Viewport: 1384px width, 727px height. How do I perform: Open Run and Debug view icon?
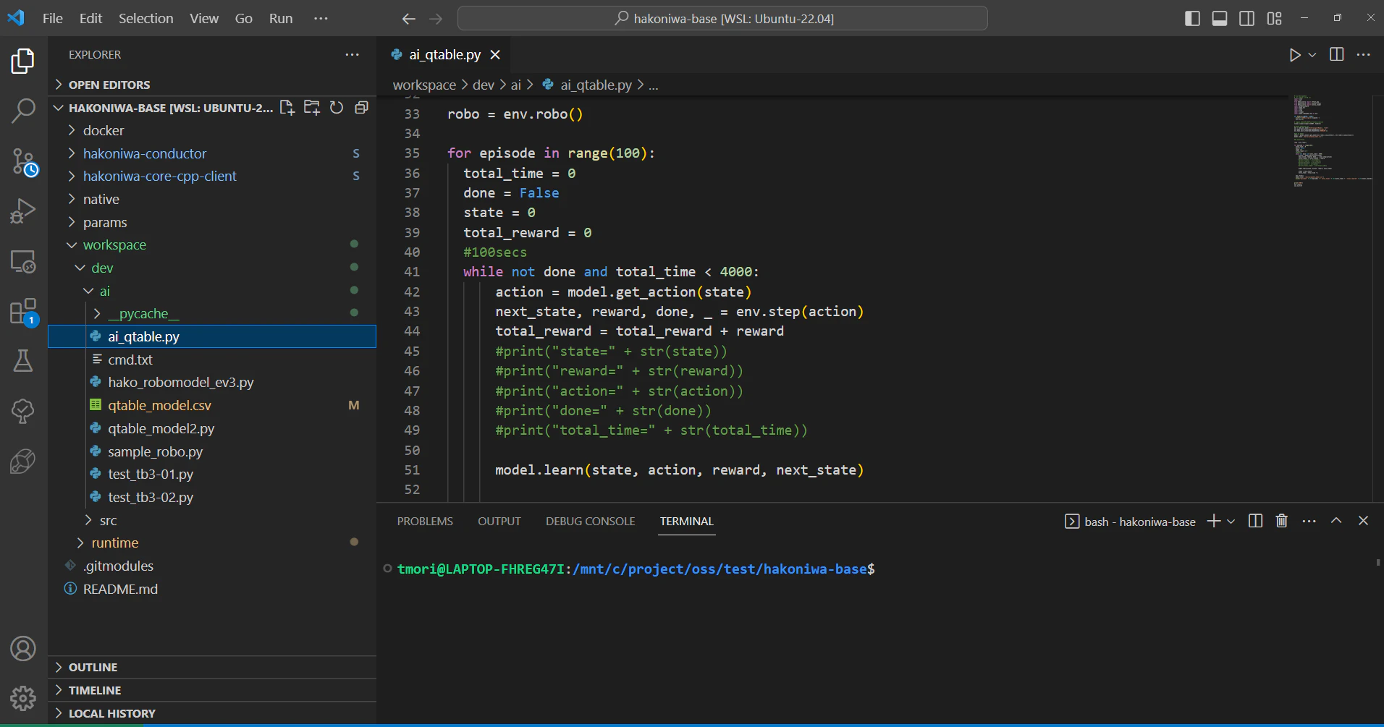click(23, 211)
